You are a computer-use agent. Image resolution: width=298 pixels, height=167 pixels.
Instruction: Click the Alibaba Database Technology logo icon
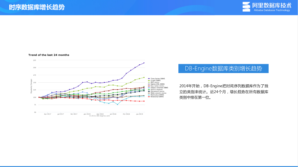pyautogui.click(x=246, y=7)
